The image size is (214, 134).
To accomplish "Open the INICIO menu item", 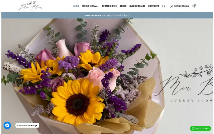I will coord(76,6).
